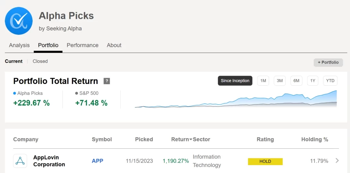Set chart range to 1M
350x173 pixels.
coord(263,81)
